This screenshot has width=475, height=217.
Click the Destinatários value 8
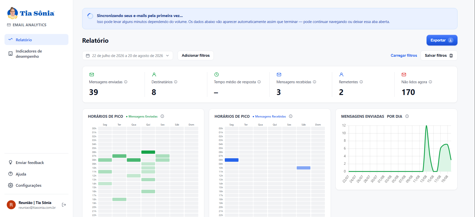coord(154,92)
